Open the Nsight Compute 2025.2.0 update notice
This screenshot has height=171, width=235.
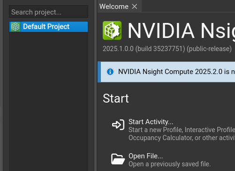(176, 72)
